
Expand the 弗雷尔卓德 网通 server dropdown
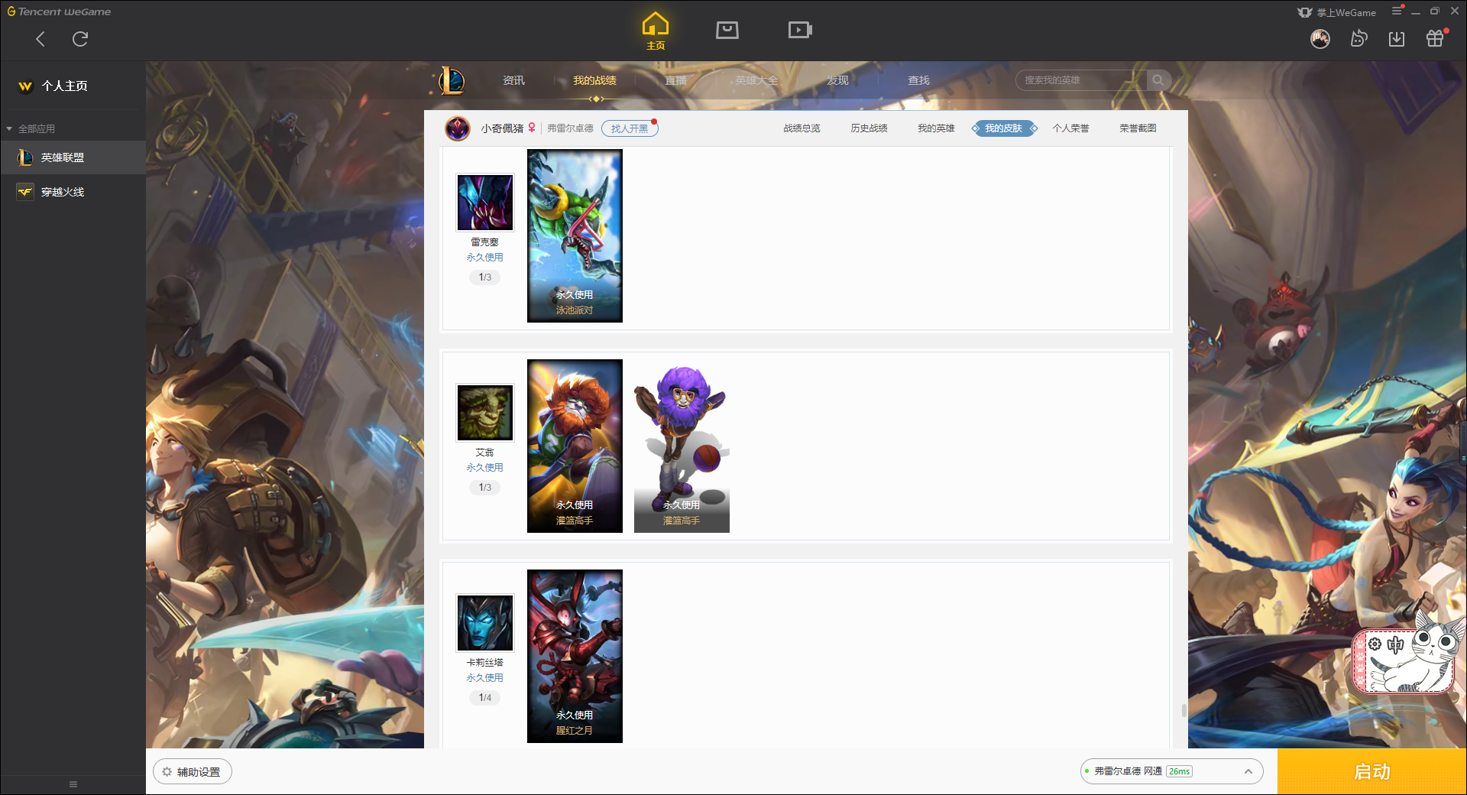(1171, 771)
